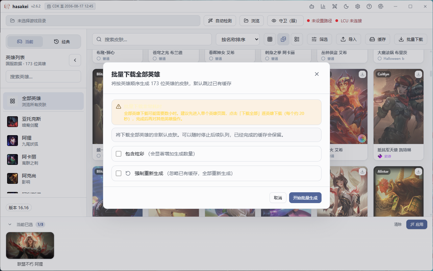Switch to 经典 tab
433x271 pixels.
coord(62,42)
